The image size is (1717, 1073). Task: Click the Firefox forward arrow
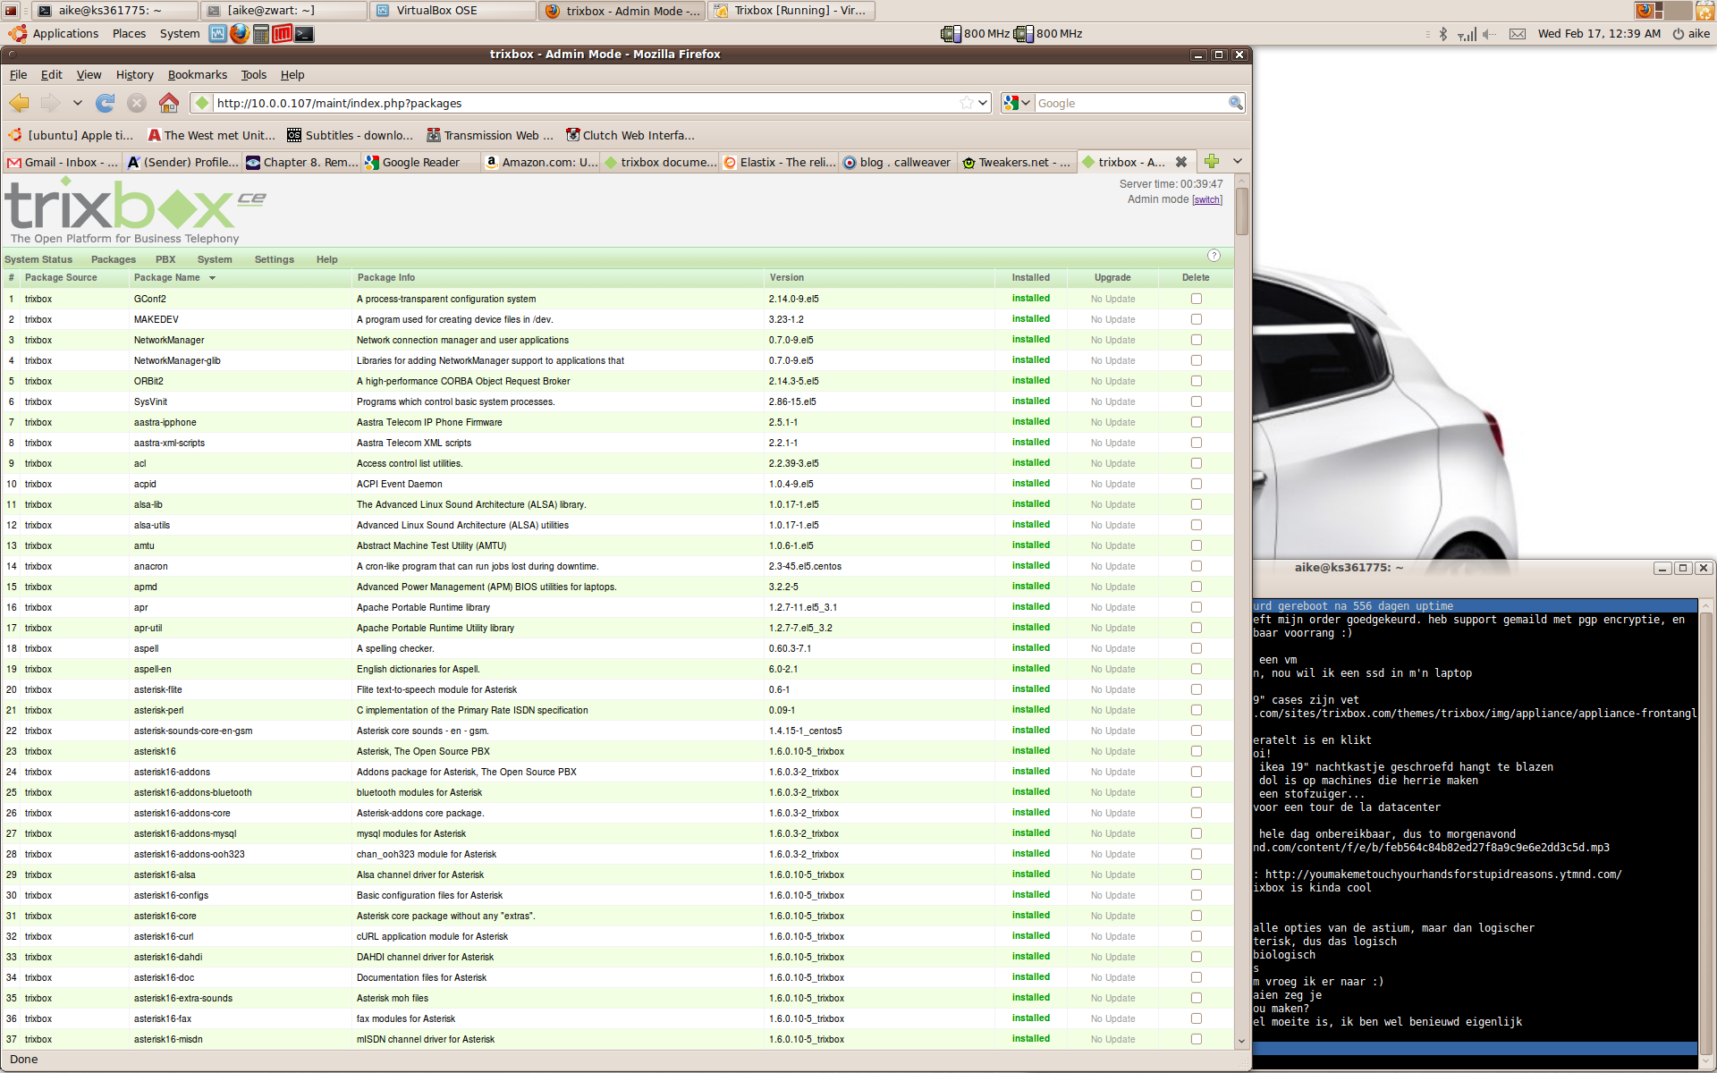[50, 103]
